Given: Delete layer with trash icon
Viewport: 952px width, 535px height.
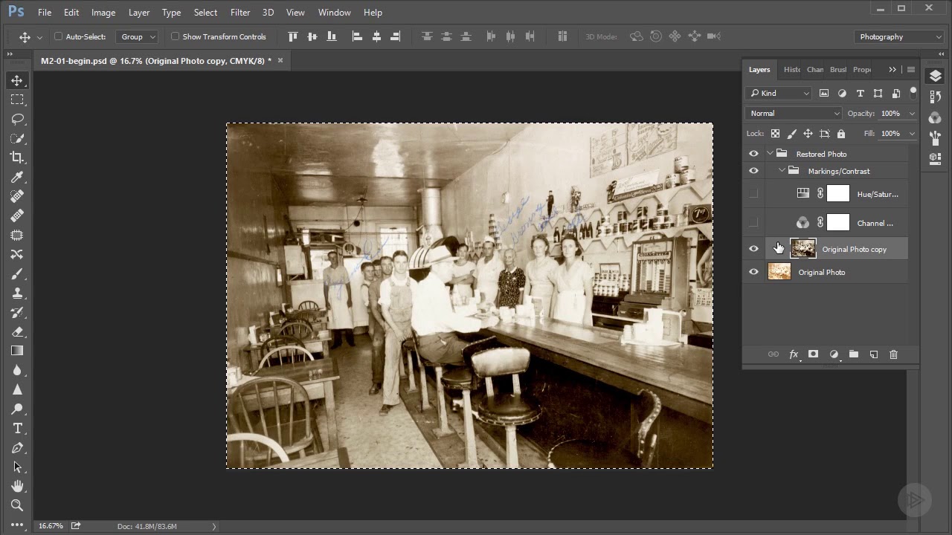Looking at the screenshot, I should click(x=894, y=354).
